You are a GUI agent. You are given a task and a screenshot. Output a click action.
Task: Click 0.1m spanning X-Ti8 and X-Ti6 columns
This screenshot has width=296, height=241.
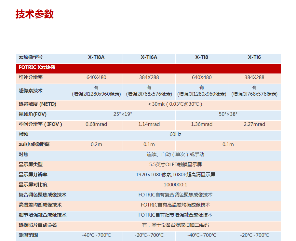(x=228, y=144)
